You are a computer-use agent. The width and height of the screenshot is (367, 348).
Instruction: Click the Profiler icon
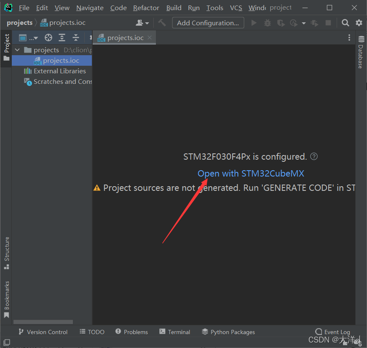(294, 23)
